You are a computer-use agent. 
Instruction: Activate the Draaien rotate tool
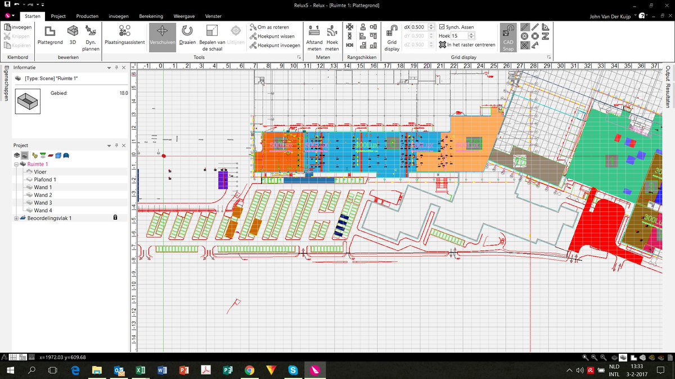click(x=187, y=36)
